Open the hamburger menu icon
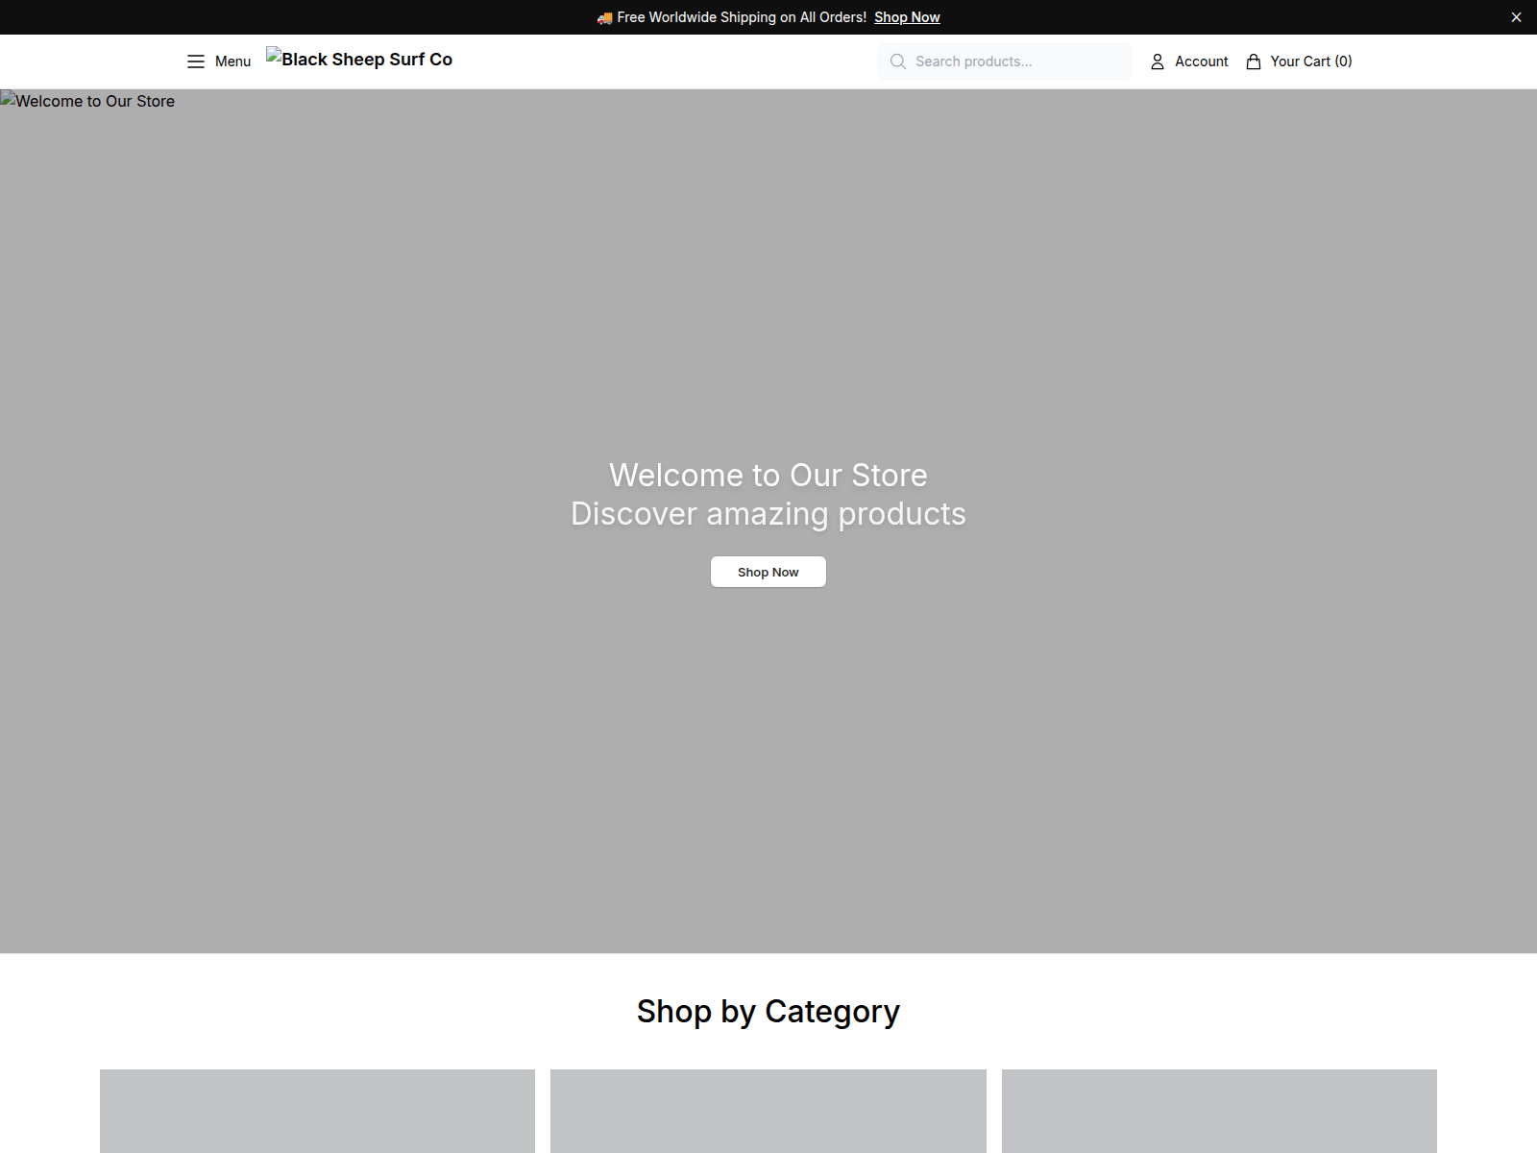1537x1153 pixels. (x=196, y=61)
